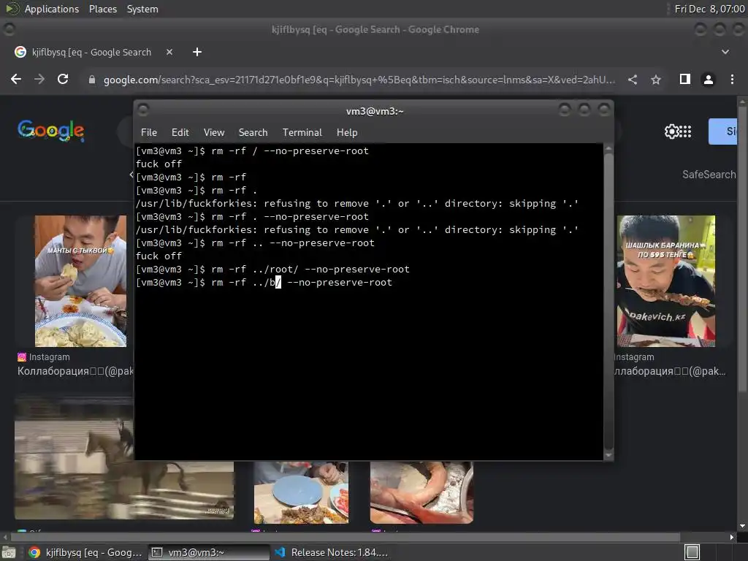This screenshot has width=748, height=561.
Task: Open the Google apps grid
Action: pyautogui.click(x=685, y=131)
